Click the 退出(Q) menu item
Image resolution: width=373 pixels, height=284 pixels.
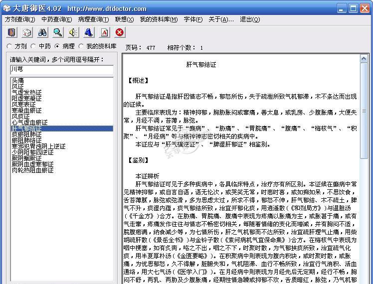tap(250, 19)
